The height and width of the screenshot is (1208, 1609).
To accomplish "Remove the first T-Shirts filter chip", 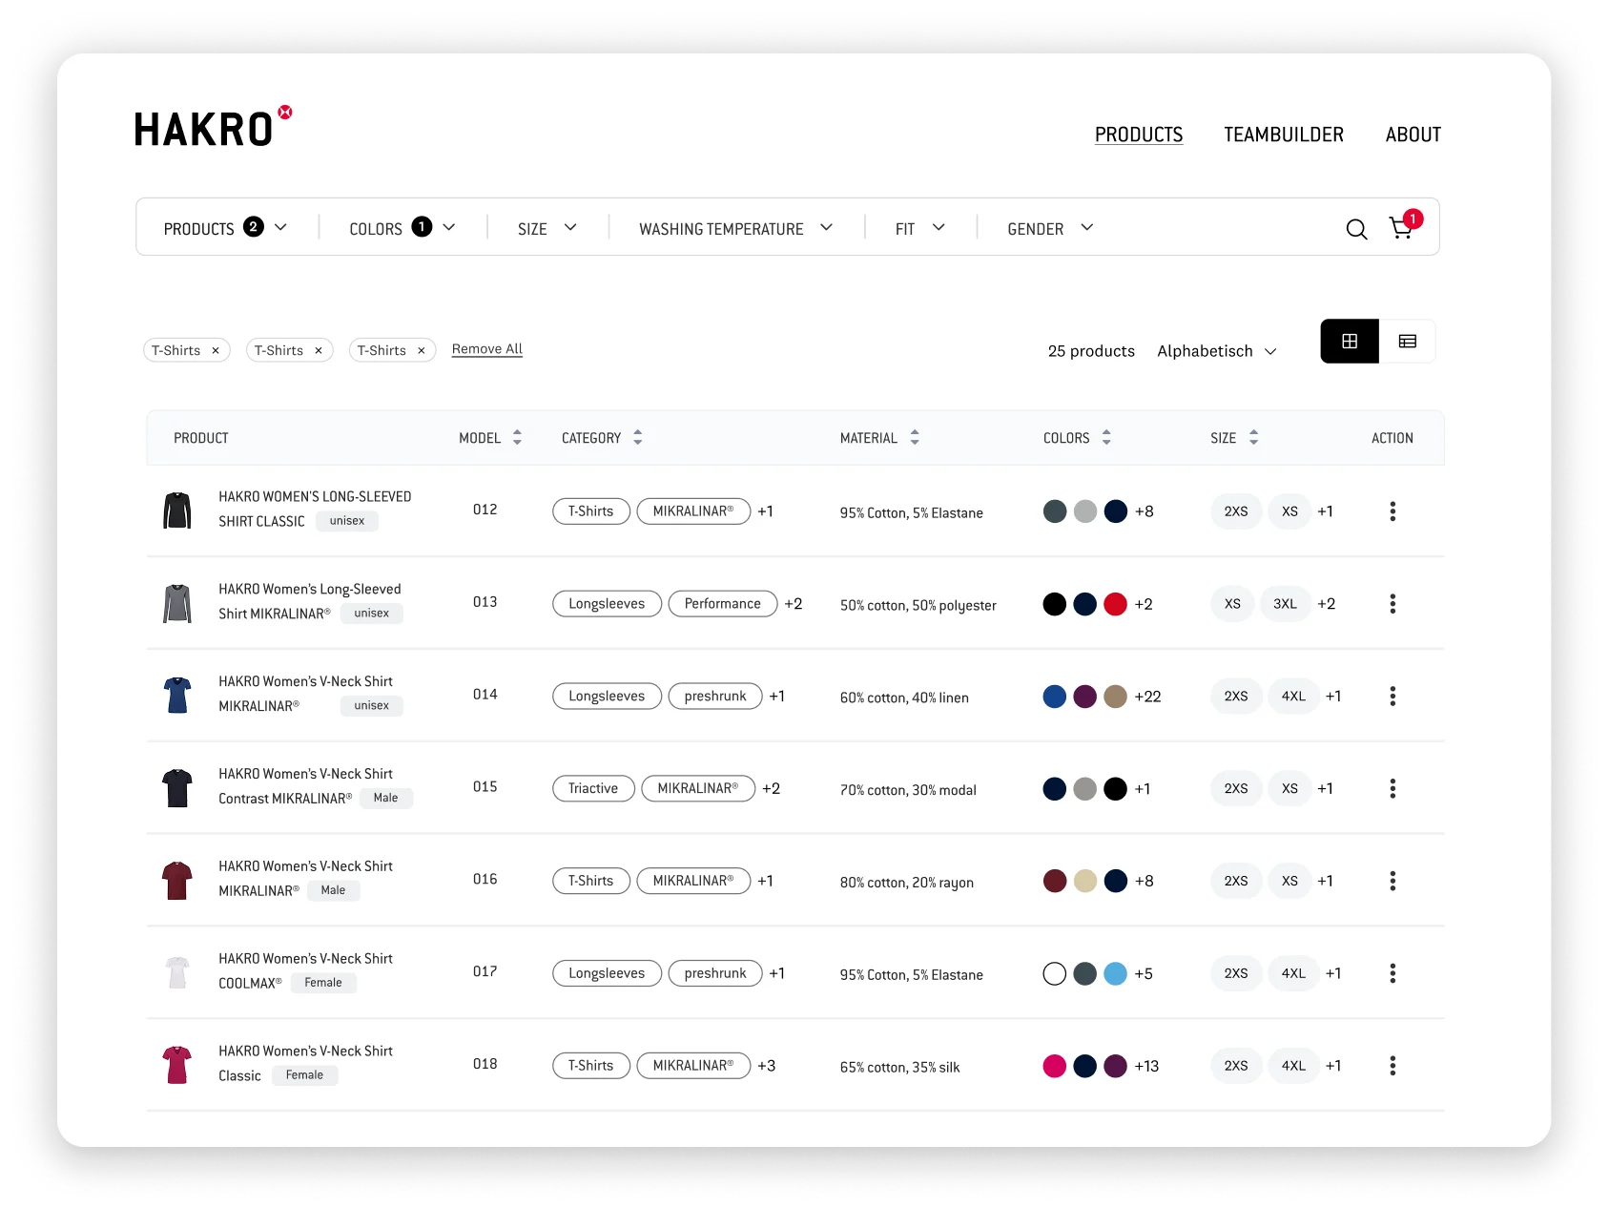I will [216, 351].
